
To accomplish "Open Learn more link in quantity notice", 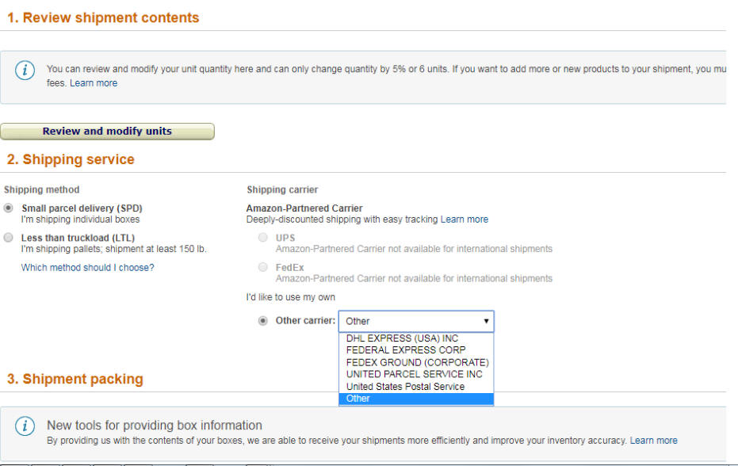I will 94,83.
